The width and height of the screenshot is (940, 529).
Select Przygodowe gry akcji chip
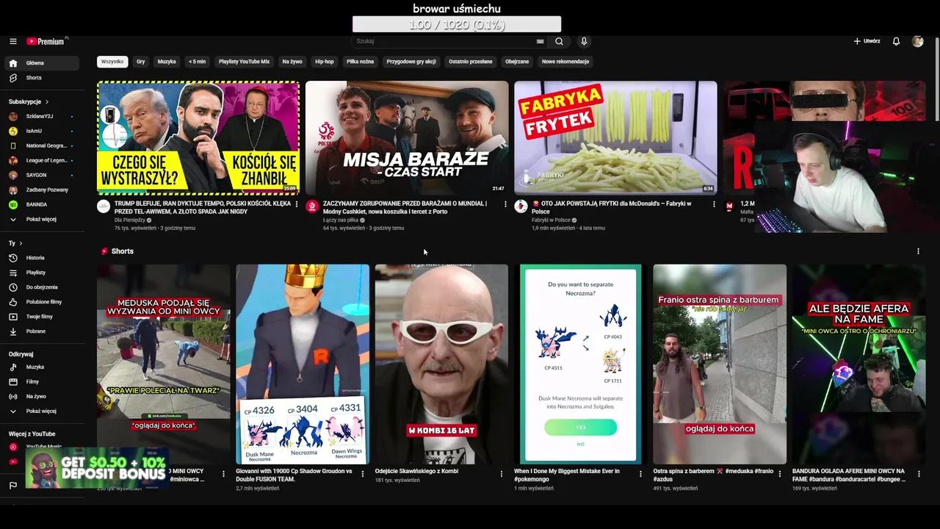pyautogui.click(x=411, y=62)
